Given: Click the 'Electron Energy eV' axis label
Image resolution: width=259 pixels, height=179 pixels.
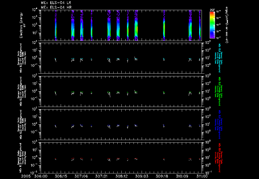Looking at the screenshot, I should point(22,25).
